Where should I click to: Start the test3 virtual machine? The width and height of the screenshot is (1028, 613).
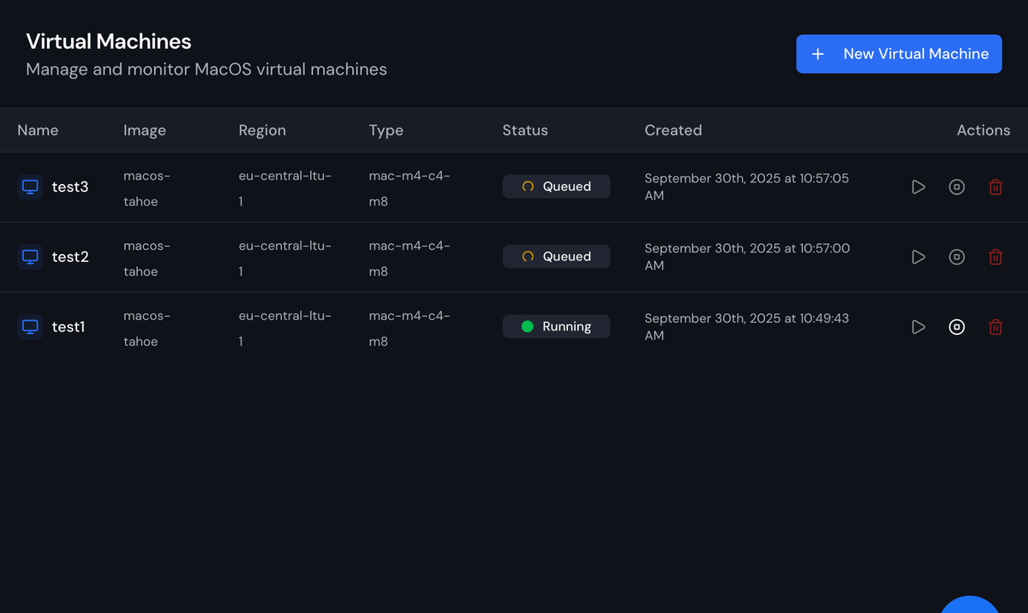coord(918,187)
